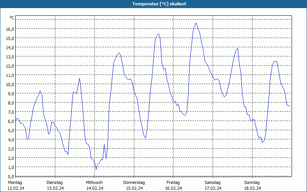Click the '4,0' y-axis label
Viewport: 307px width, 192px height.
point(11,139)
